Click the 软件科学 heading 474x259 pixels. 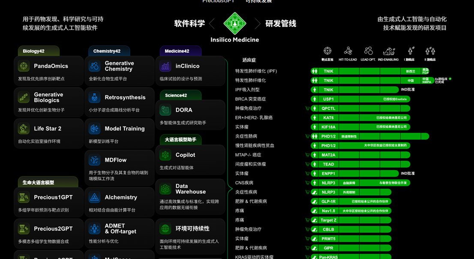point(189,24)
